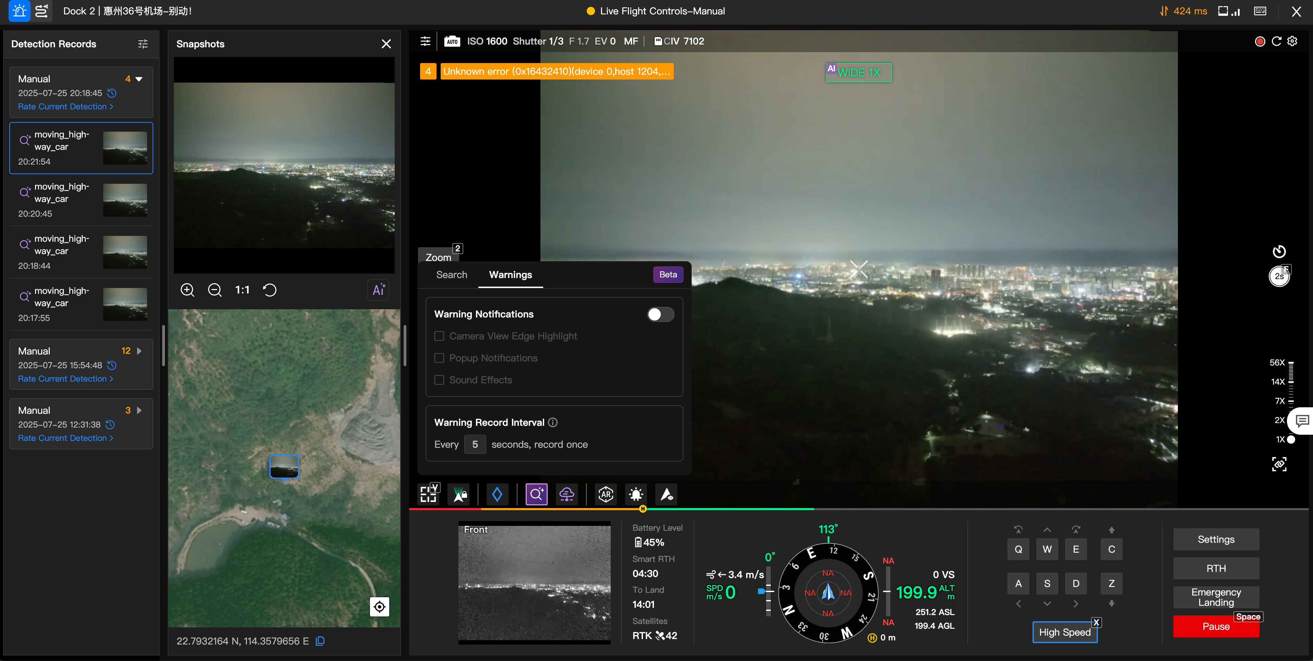Enable the Sound Effects checkbox
Image resolution: width=1313 pixels, height=661 pixels.
tap(439, 380)
